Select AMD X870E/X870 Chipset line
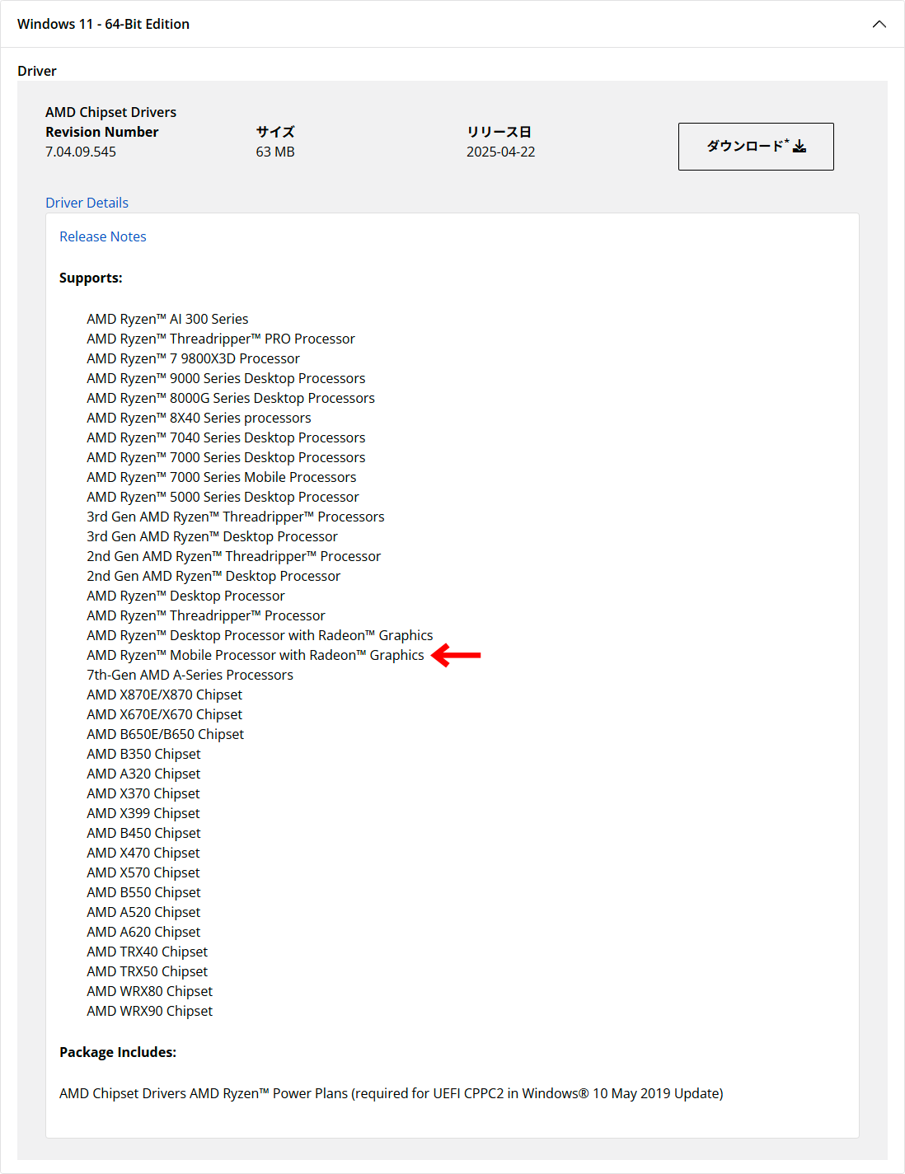This screenshot has height=1174, width=905. pyautogui.click(x=164, y=695)
